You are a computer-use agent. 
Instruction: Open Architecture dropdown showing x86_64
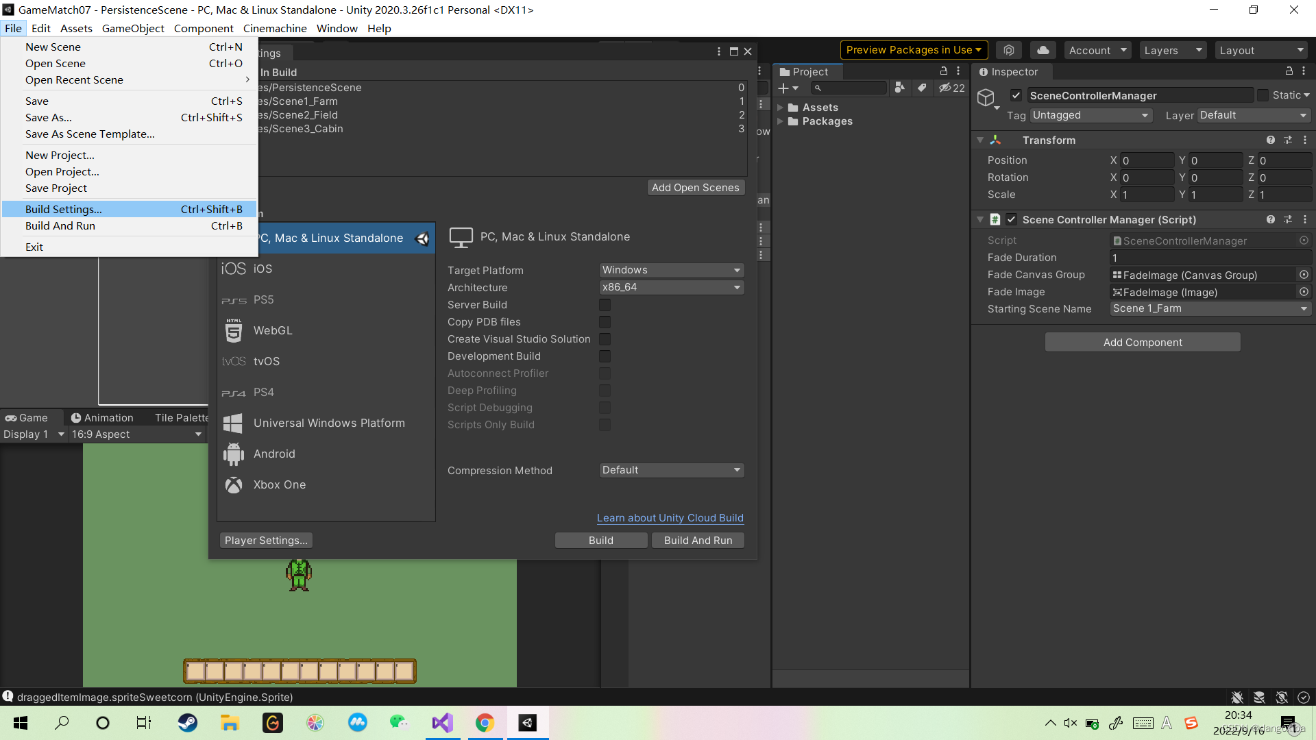coord(672,287)
